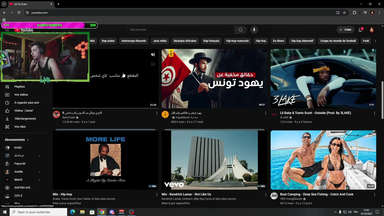Open the Match subscription channel
Image resolution: width=384 pixels, height=216 pixels.
click(23, 180)
